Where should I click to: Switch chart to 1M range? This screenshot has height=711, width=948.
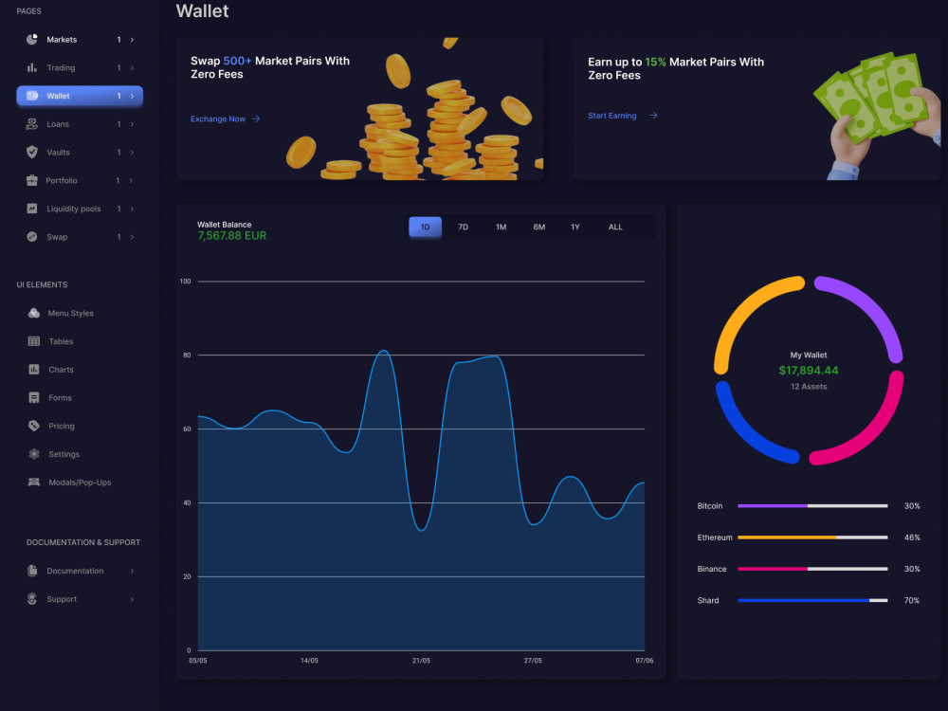coord(501,228)
